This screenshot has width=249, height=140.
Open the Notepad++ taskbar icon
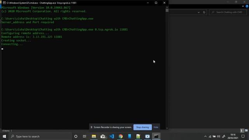tap(139, 136)
